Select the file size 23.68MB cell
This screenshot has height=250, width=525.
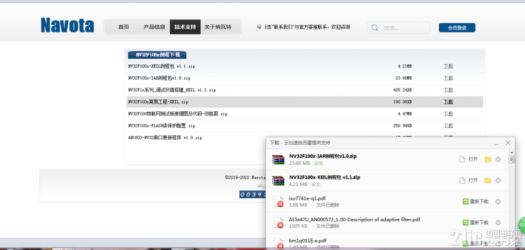coord(403,78)
